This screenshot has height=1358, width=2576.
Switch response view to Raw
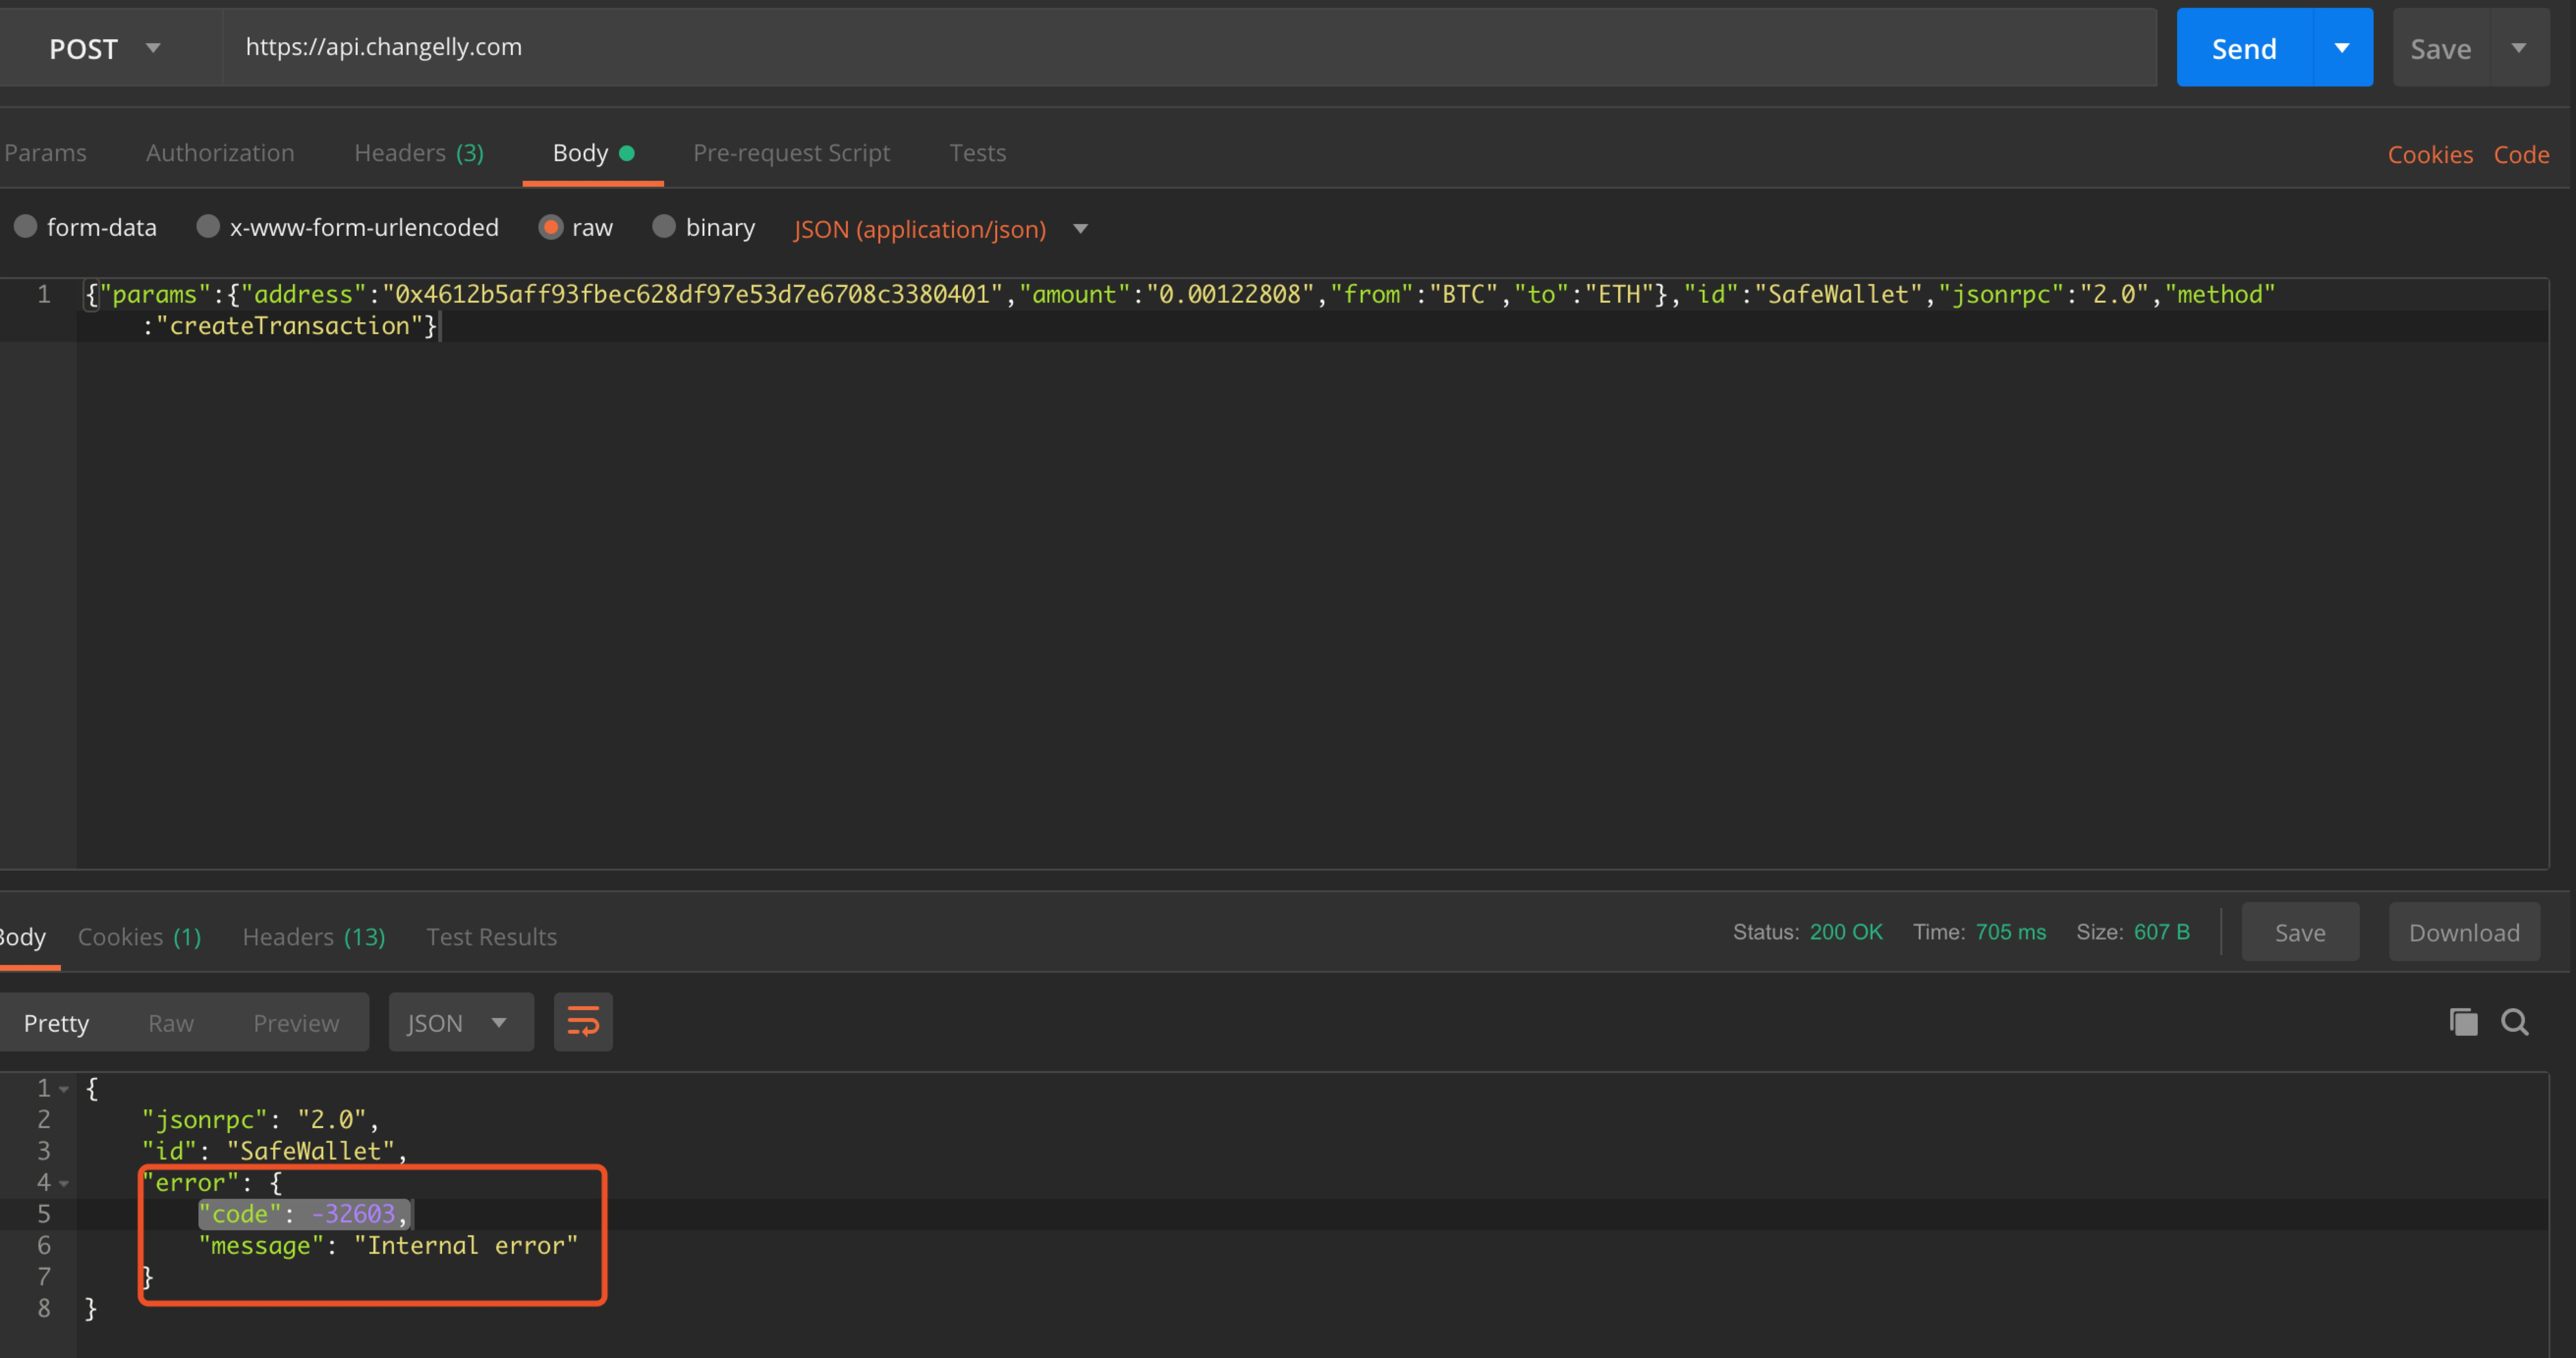171,1023
